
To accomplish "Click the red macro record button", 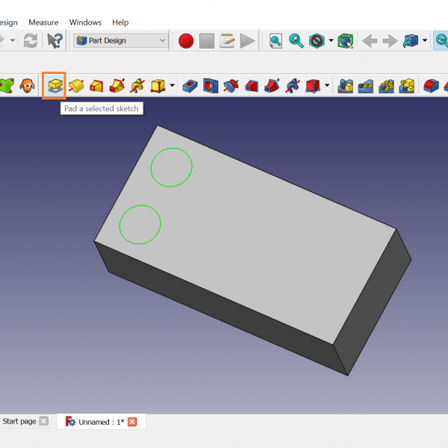I will coord(186,40).
